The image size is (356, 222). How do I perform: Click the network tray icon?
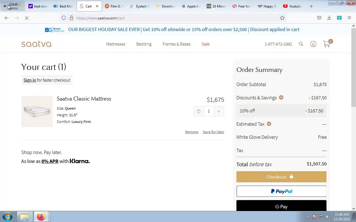321,217
